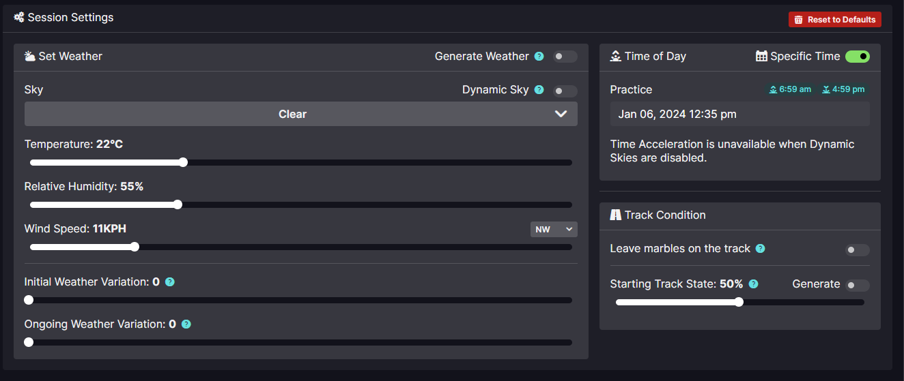This screenshot has width=904, height=381.
Task: Enable Generate for starting track state
Action: 858,286
